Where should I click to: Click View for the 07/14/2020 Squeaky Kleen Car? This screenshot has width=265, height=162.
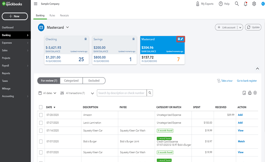(x=241, y=131)
